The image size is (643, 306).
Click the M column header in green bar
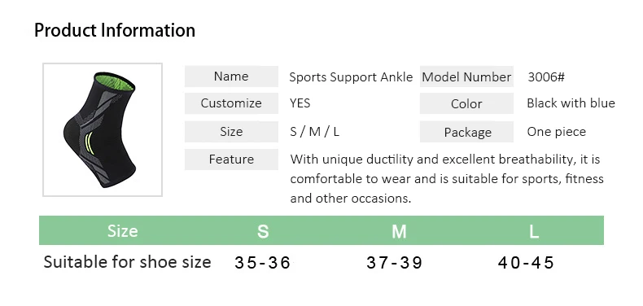399,231
